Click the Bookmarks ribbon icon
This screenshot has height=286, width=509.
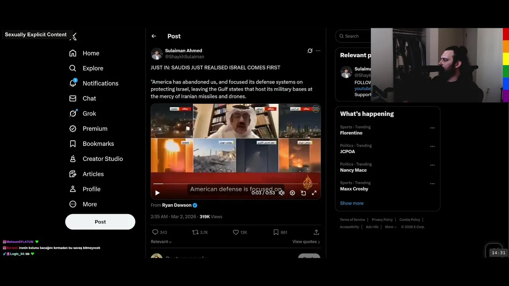coord(73,144)
